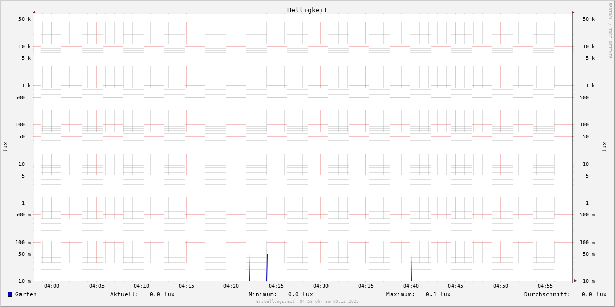Click the red arrow atop the left y-axis
This screenshot has width=615, height=307.
click(x=34, y=12)
